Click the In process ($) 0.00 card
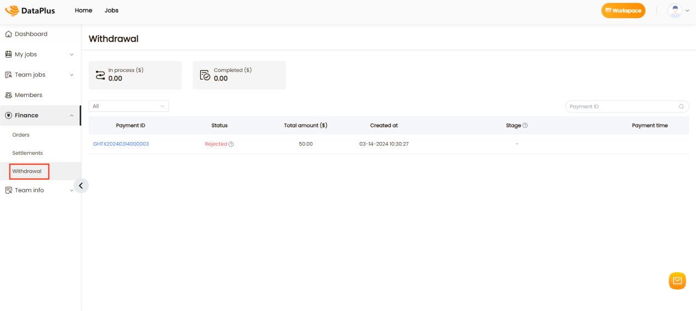696x311 pixels. [x=135, y=75]
